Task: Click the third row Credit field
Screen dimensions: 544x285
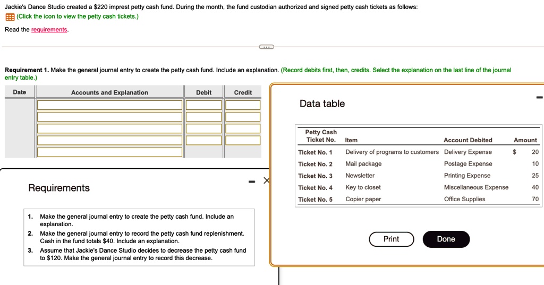Action: coord(243,128)
